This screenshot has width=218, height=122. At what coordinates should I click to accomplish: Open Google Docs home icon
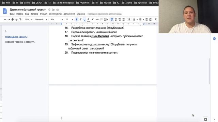[5, 11]
